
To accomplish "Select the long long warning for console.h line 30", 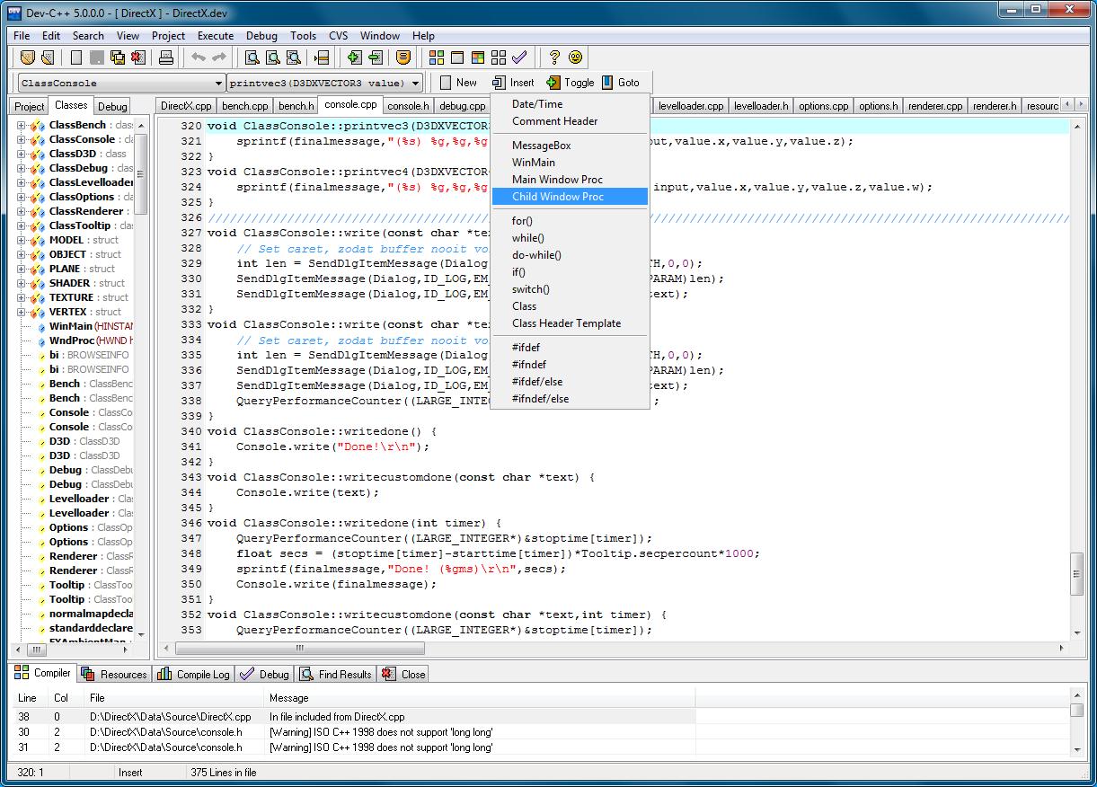I will 359,731.
